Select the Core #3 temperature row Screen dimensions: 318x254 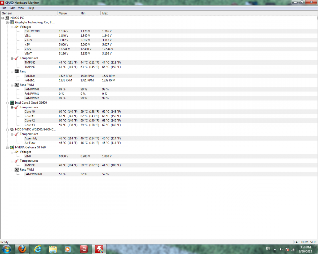point(171,125)
